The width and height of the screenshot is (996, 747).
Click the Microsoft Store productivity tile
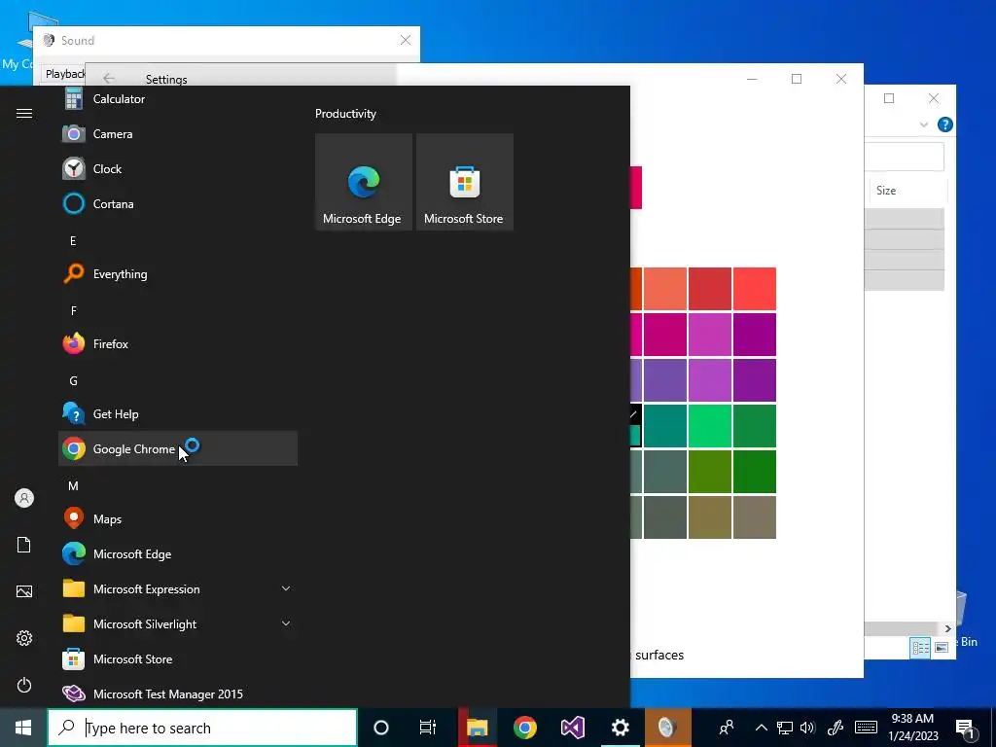point(464,182)
